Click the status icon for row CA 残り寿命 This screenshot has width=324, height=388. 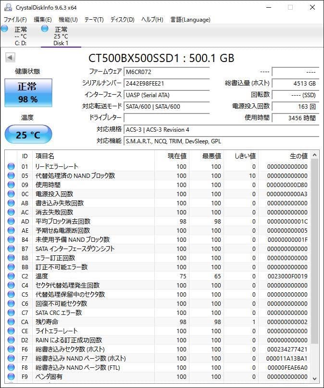11,322
